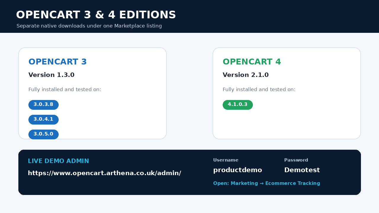379x213 pixels.
Task: Open the opencart.arthena.co.uk admin URL
Action: coord(104,173)
